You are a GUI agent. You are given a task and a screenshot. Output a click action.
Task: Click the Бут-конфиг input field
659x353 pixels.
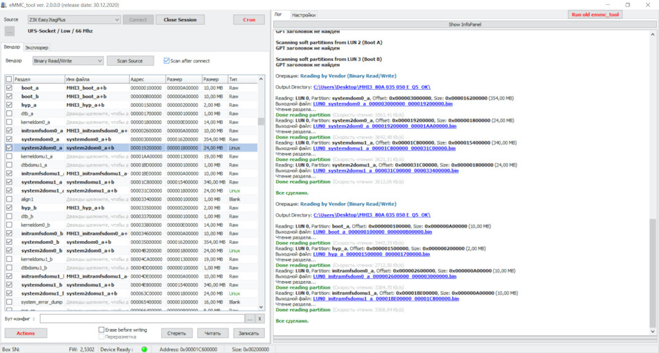(142, 319)
